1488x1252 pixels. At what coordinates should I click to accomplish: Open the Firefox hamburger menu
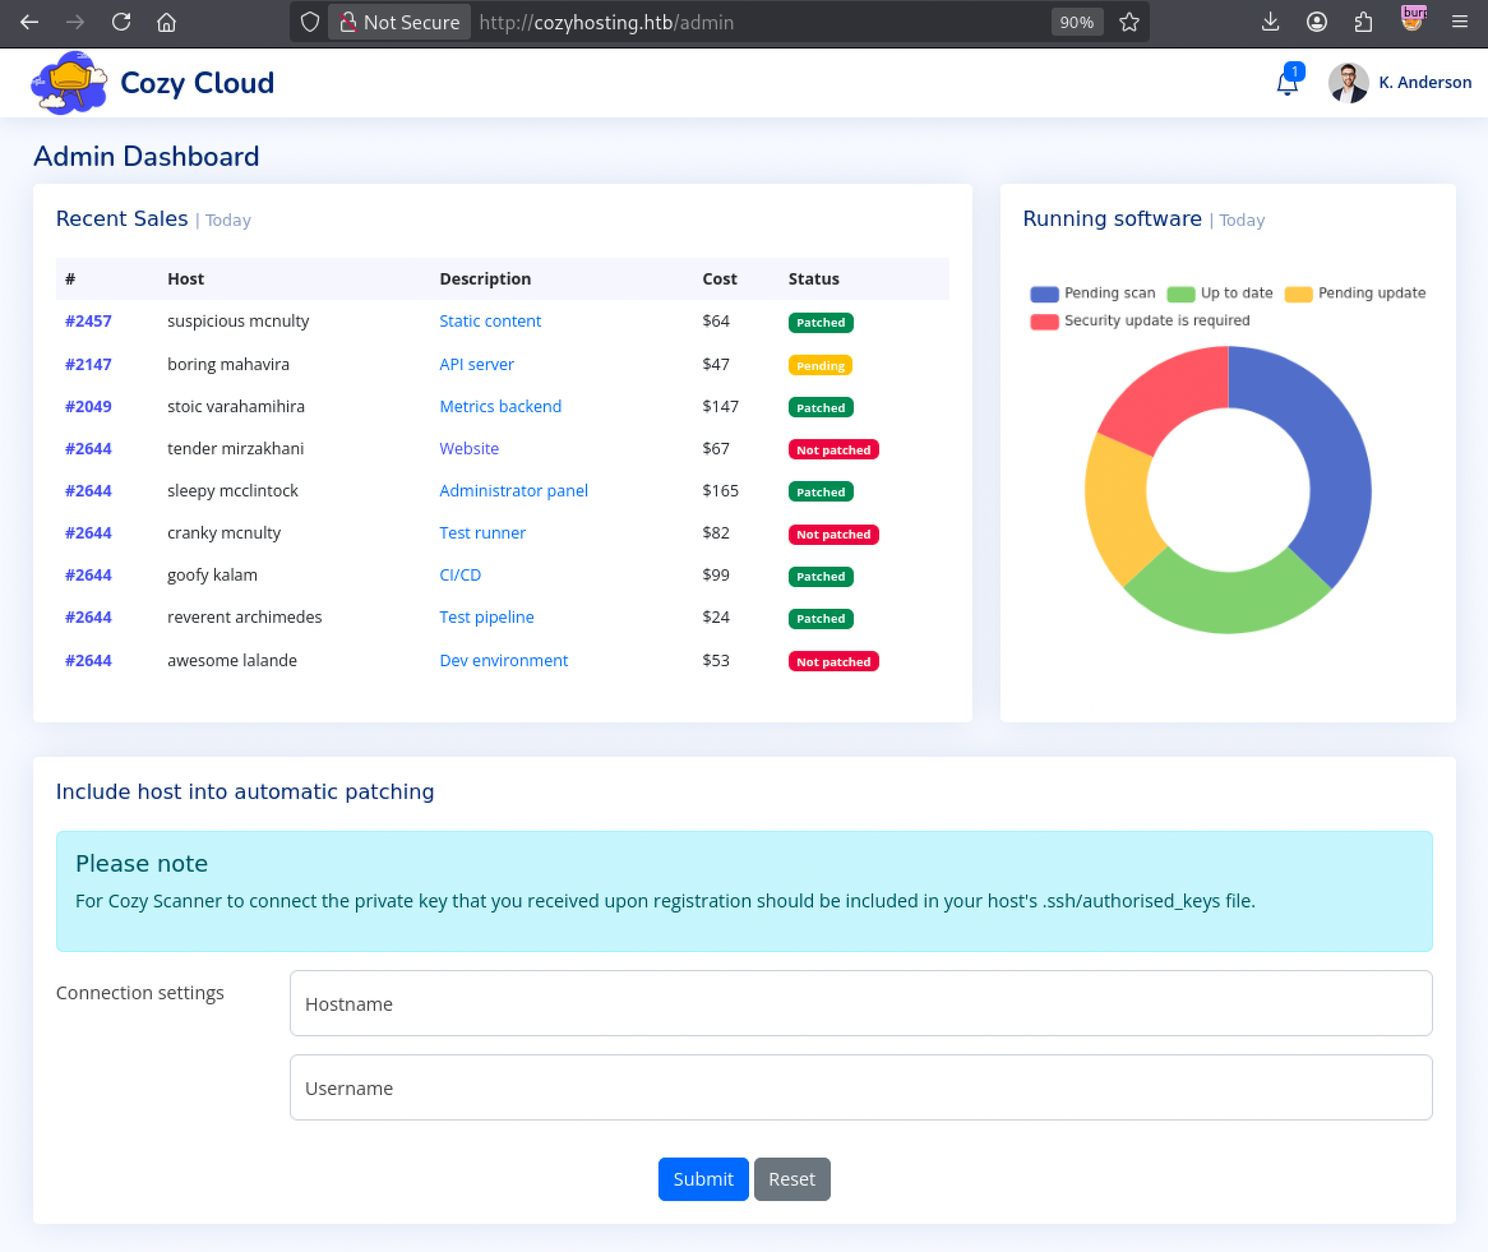coord(1460,23)
